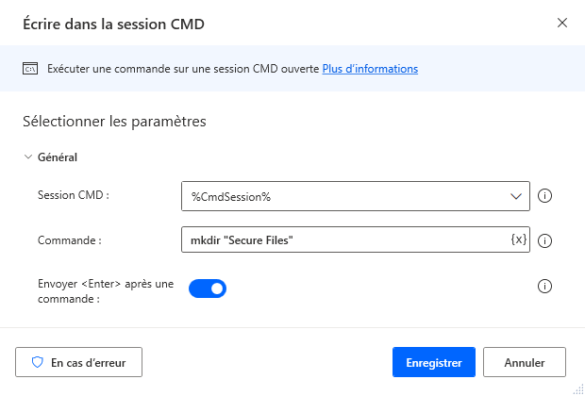
Task: Click into the Commande mkdir text field
Action: 340,240
